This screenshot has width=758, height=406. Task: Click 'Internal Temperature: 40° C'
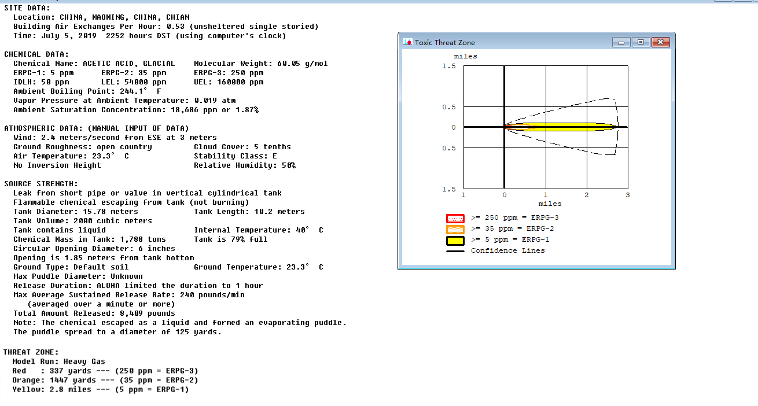point(259,230)
